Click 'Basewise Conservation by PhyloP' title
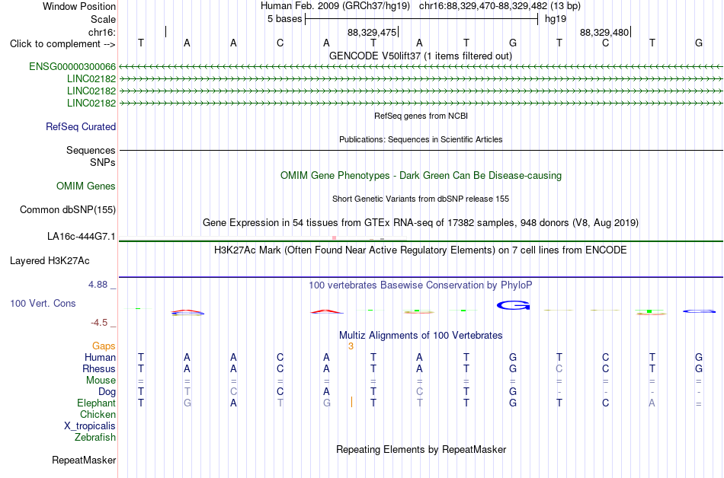 (x=420, y=285)
